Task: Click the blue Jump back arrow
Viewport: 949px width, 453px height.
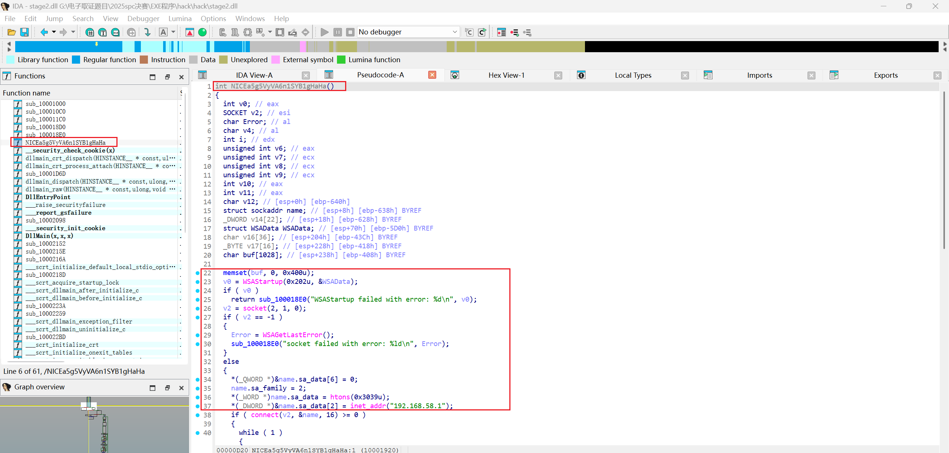Action: (44, 32)
